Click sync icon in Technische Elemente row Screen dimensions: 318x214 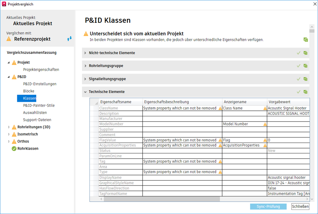coord(305,92)
